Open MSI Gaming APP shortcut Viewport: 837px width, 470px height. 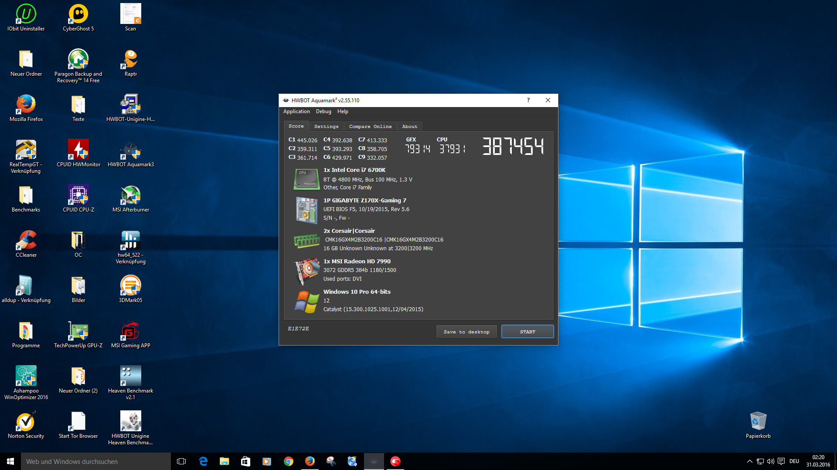(x=130, y=334)
